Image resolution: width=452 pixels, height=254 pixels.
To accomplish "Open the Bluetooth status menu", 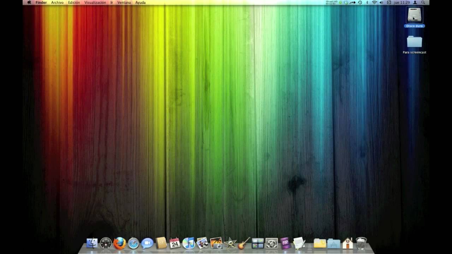I will 367,2.
